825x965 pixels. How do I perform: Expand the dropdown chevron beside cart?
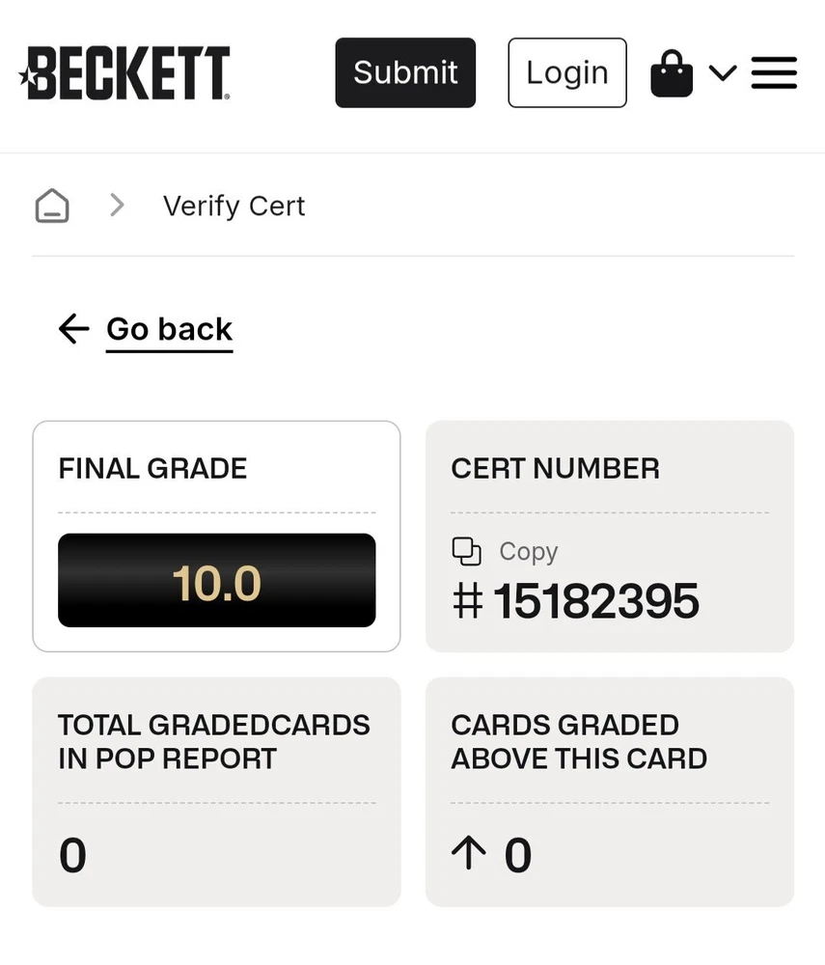(x=723, y=73)
